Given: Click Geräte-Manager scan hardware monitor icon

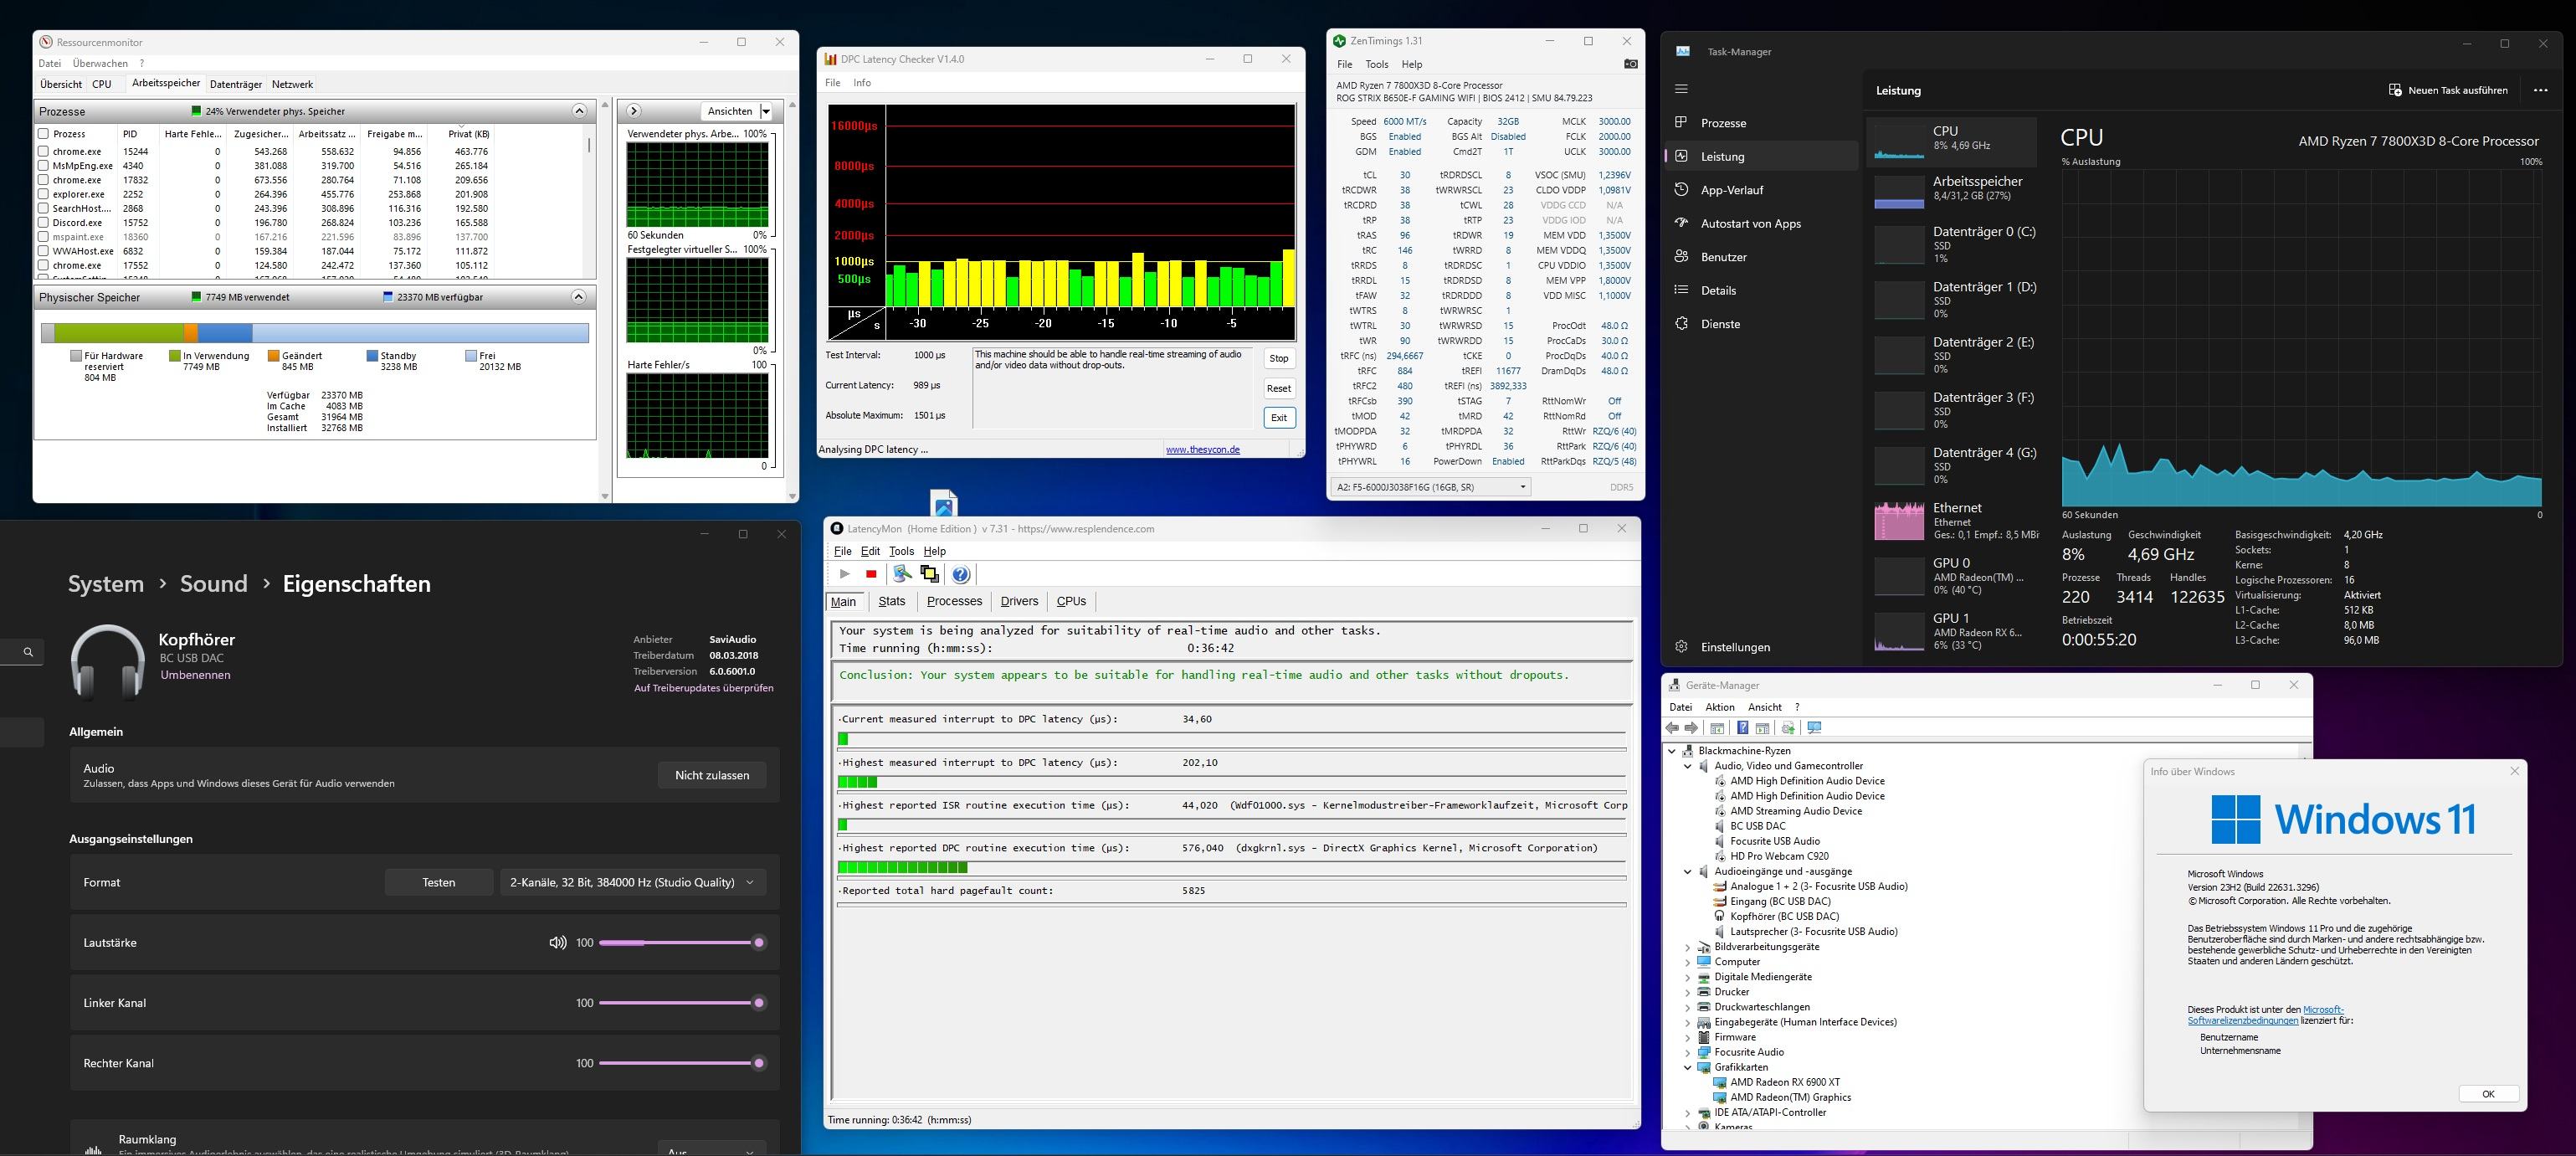Looking at the screenshot, I should (x=1814, y=728).
